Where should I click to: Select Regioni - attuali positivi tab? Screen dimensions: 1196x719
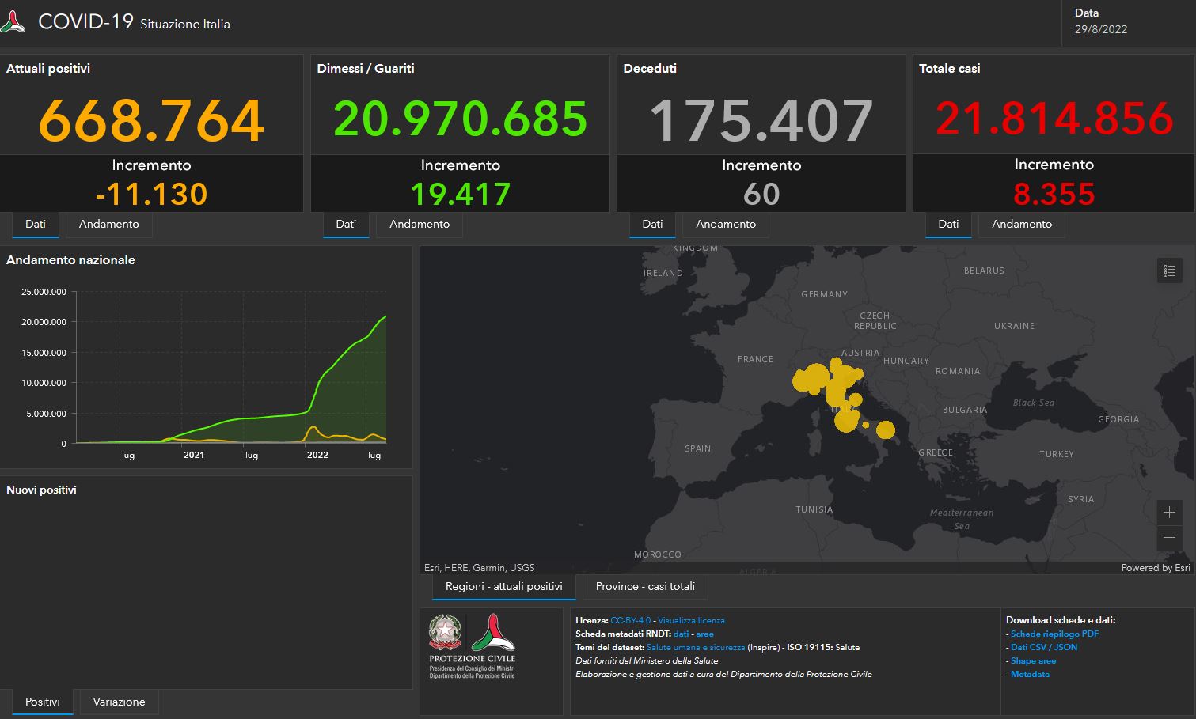pyautogui.click(x=503, y=586)
